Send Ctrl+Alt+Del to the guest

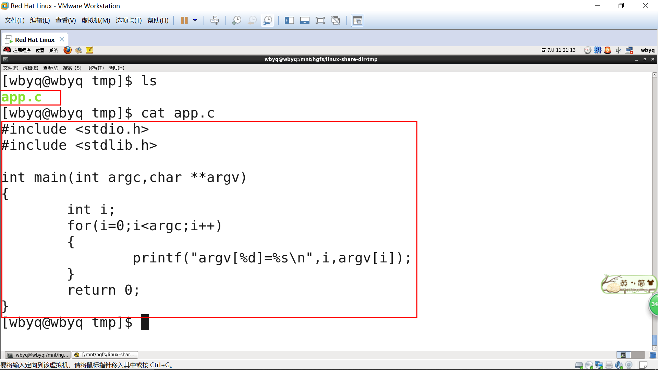215,21
